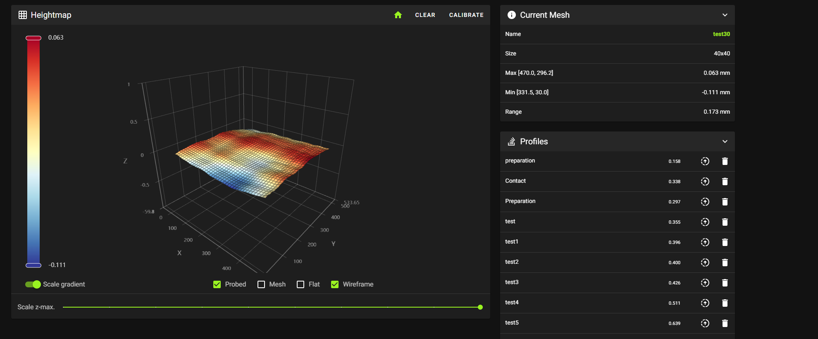818x339 pixels.
Task: Enable the Mesh checkbox
Action: coord(261,284)
